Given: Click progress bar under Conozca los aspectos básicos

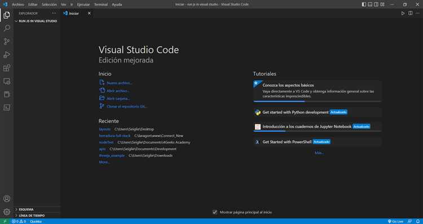Looking at the screenshot, I should click(317, 101).
